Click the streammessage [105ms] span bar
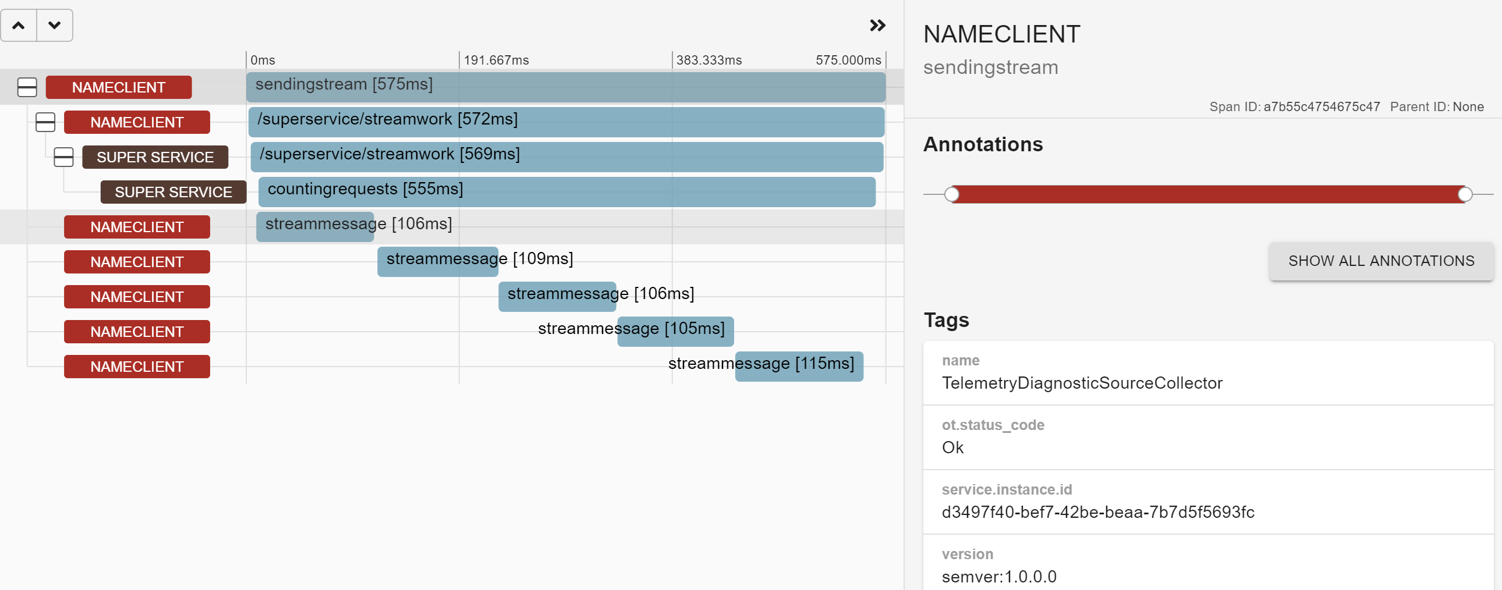1502x590 pixels. pos(675,332)
